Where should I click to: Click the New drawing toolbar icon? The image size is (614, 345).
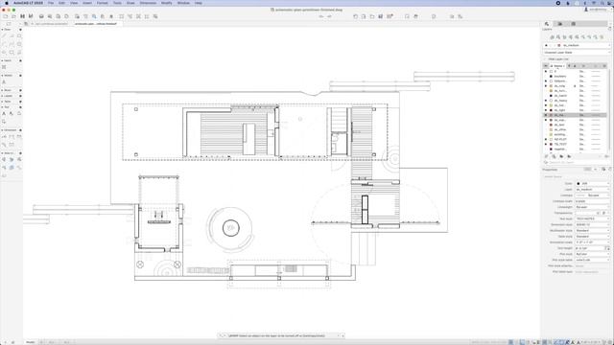pyautogui.click(x=6, y=16)
